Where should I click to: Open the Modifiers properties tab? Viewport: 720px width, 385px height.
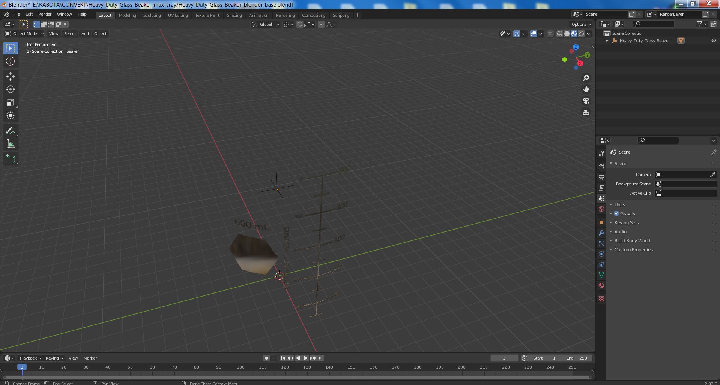[601, 233]
